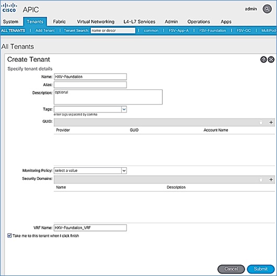
Task: Open Virtual Networking tab
Action: pos(96,21)
